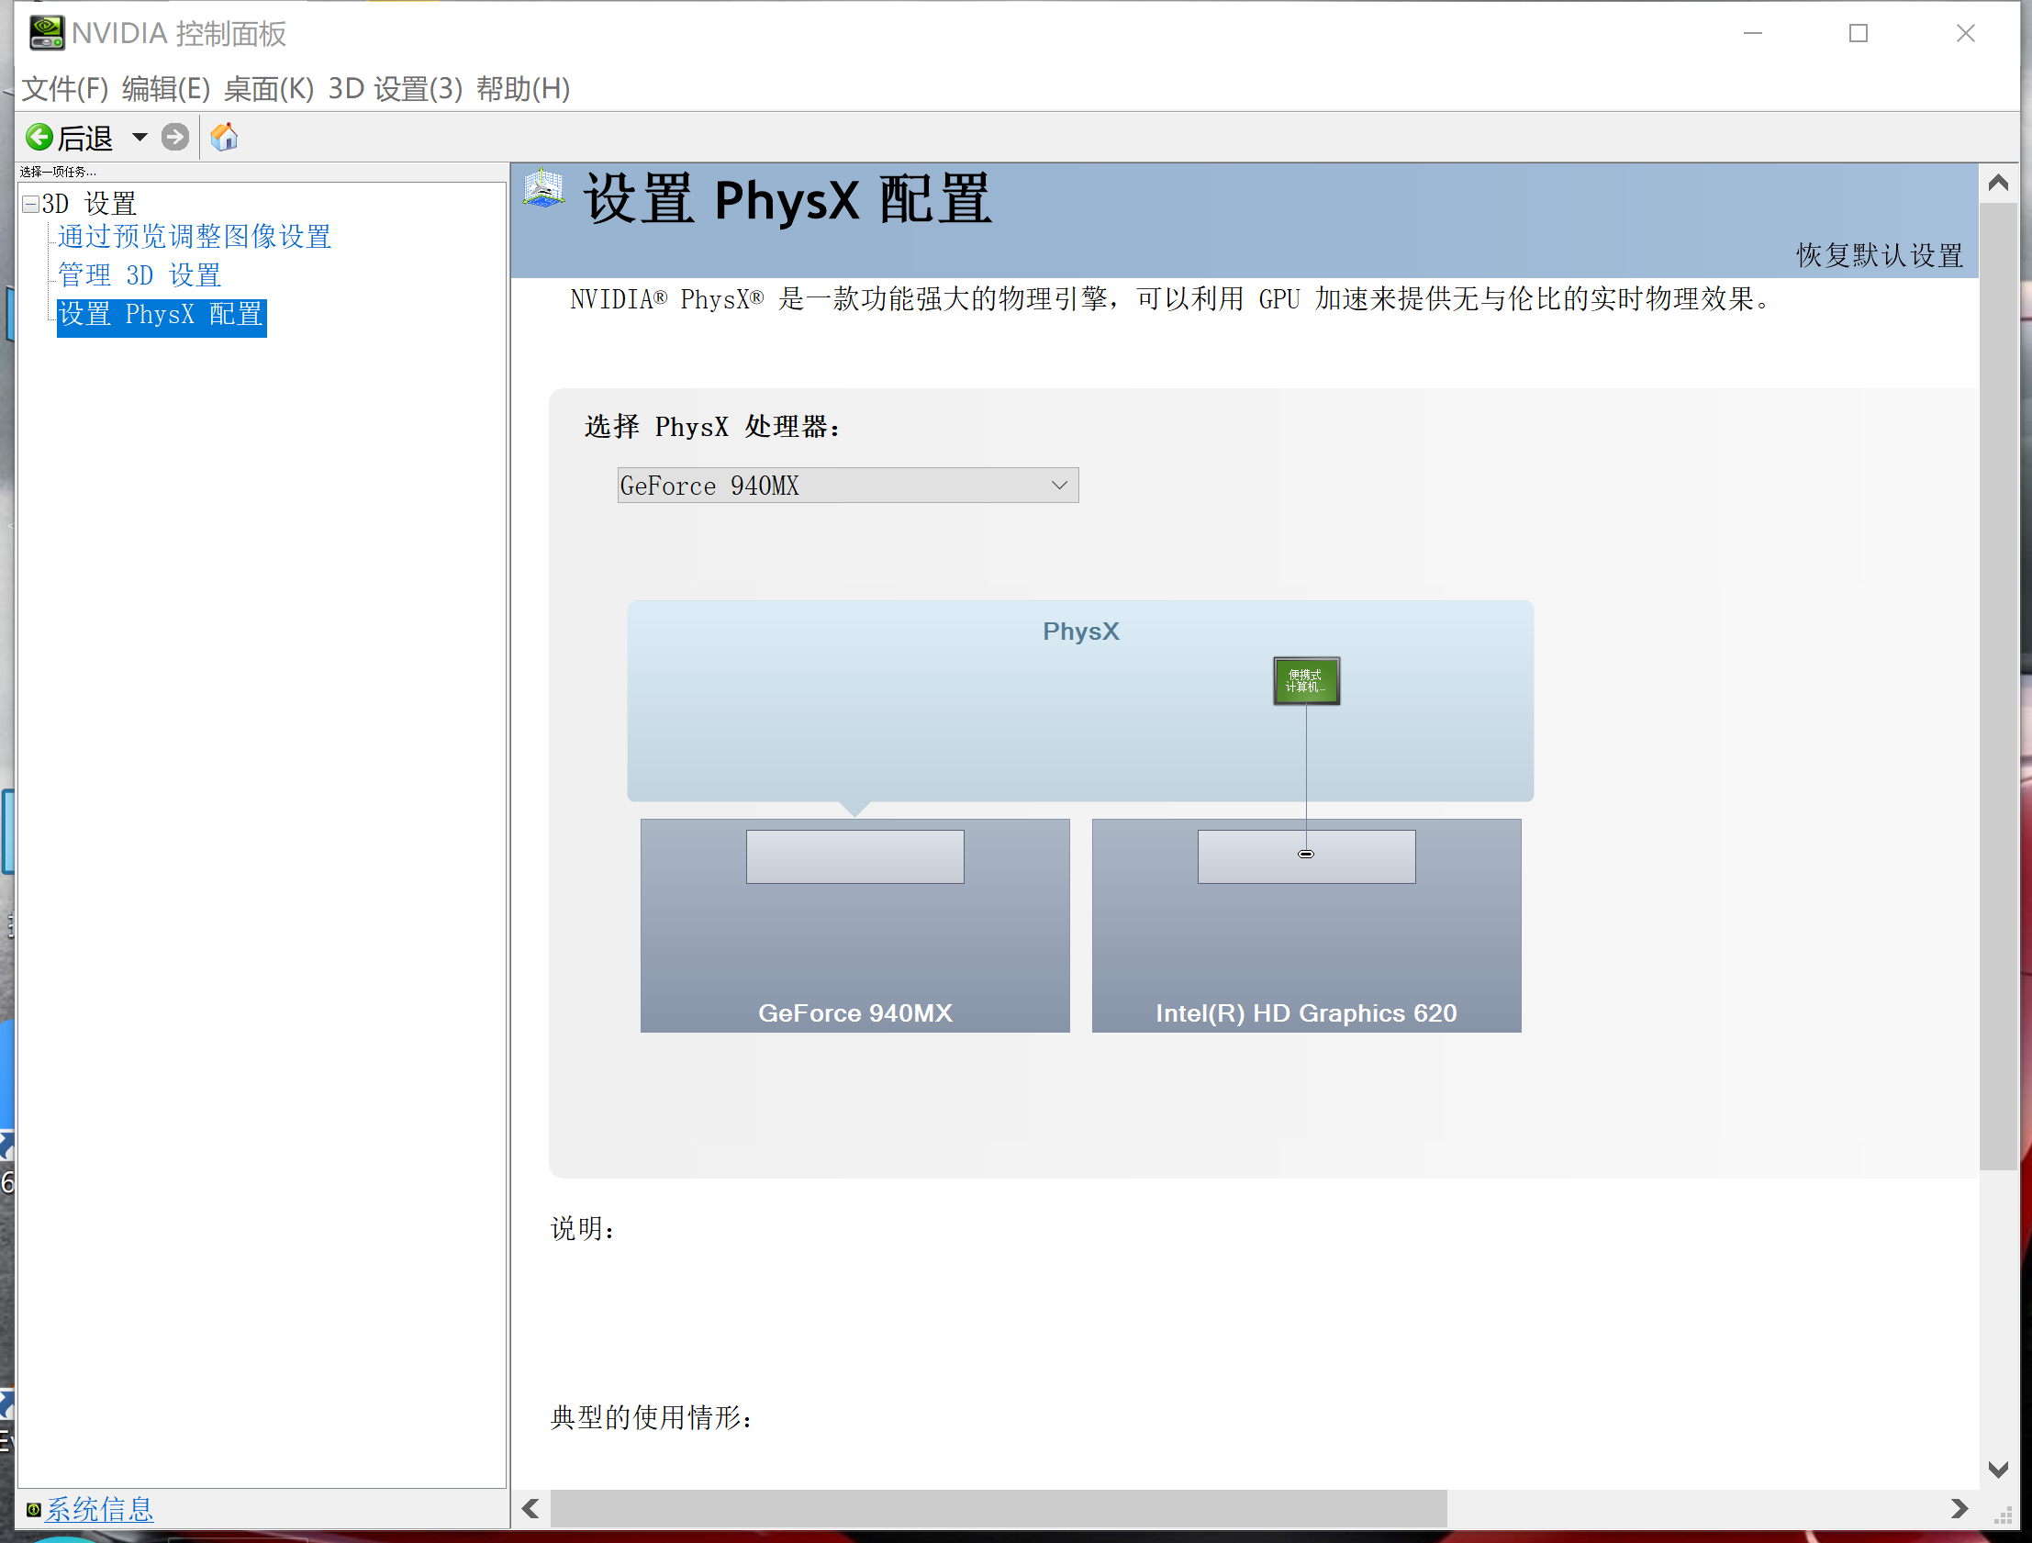Go to the Home page icon

click(224, 138)
